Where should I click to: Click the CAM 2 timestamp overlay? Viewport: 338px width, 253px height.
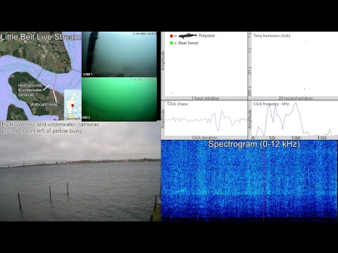(x=143, y=79)
